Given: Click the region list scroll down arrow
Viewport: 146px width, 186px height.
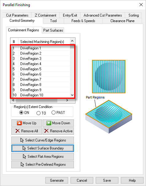Looking at the screenshot, I should [x=72, y=95].
